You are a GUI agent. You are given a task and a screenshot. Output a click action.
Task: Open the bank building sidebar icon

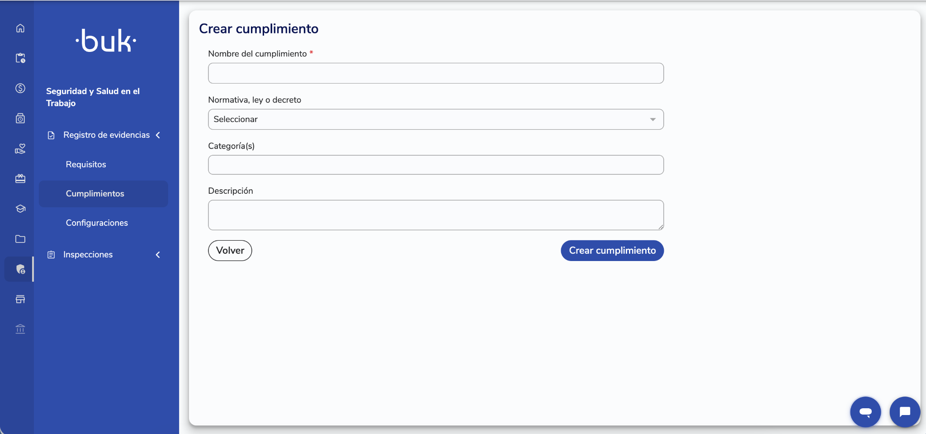point(20,329)
